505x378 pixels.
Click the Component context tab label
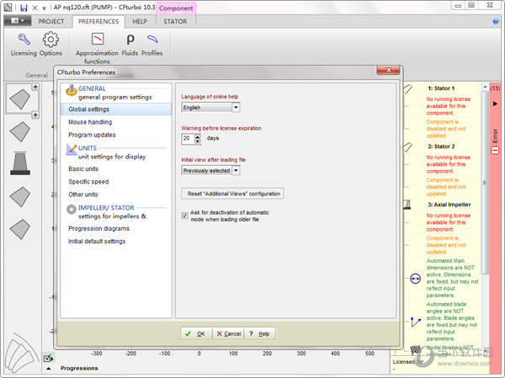[x=176, y=8]
